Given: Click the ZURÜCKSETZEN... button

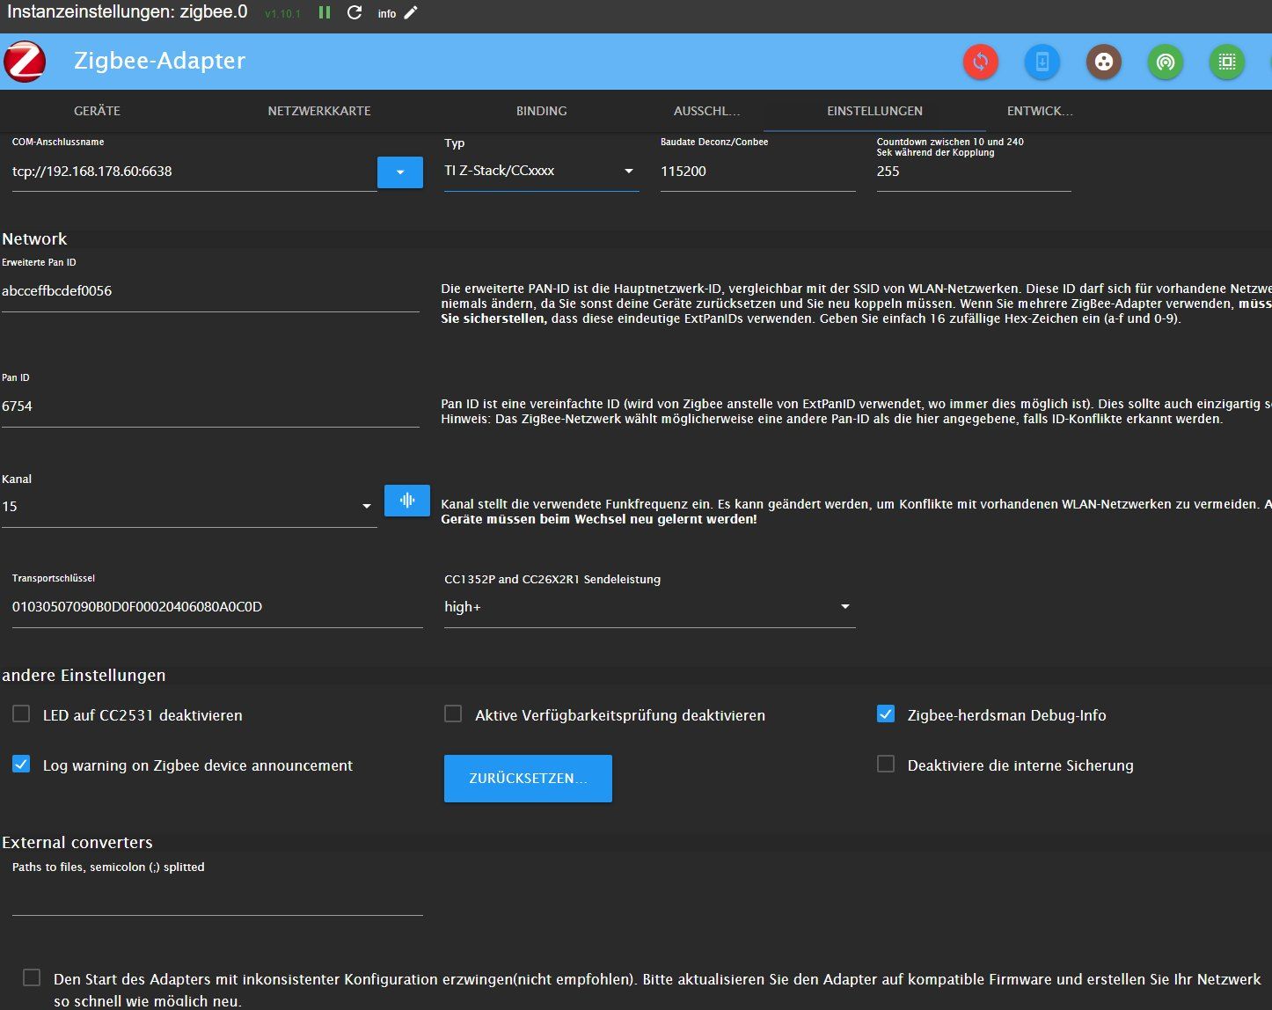Looking at the screenshot, I should coord(528,779).
